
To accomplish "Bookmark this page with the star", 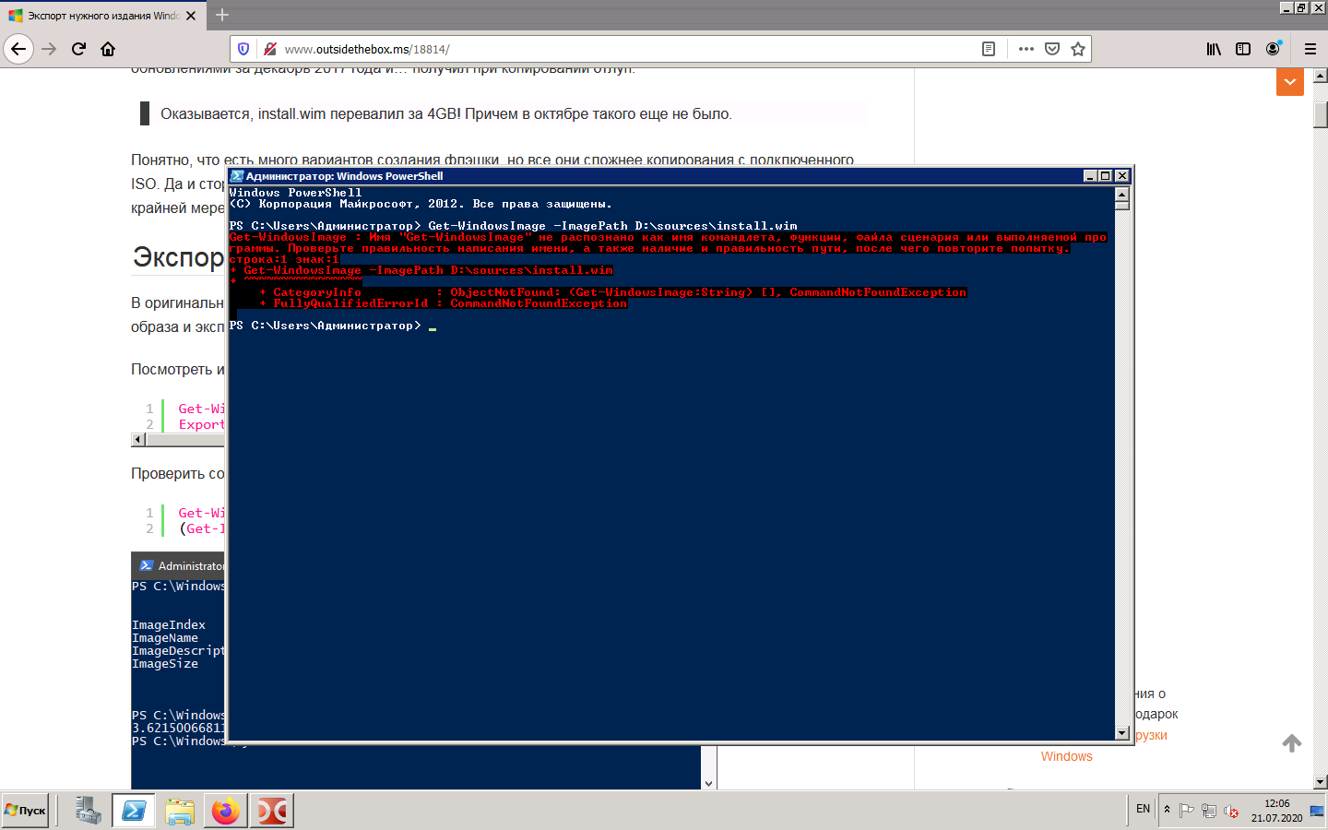I will [x=1078, y=49].
